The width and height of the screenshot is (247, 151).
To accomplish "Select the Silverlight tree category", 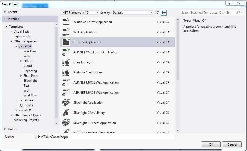I will click(30, 81).
